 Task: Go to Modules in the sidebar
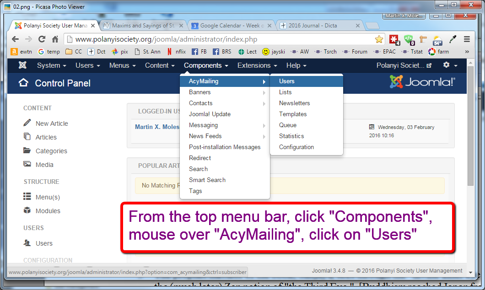click(48, 211)
